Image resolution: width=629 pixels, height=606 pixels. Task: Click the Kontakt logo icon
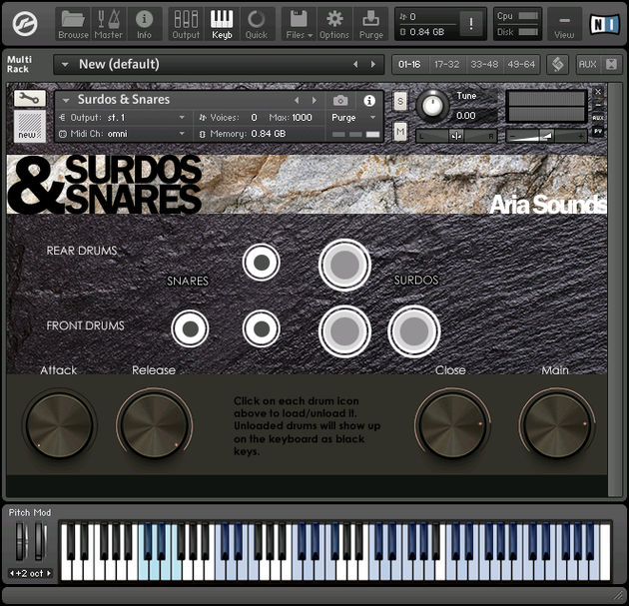[x=25, y=24]
